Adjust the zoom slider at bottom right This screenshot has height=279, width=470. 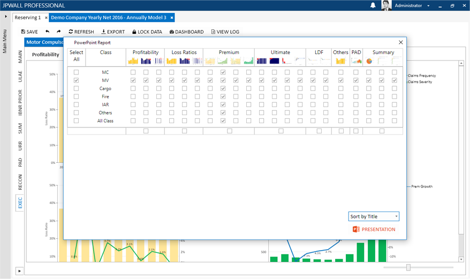(408, 267)
